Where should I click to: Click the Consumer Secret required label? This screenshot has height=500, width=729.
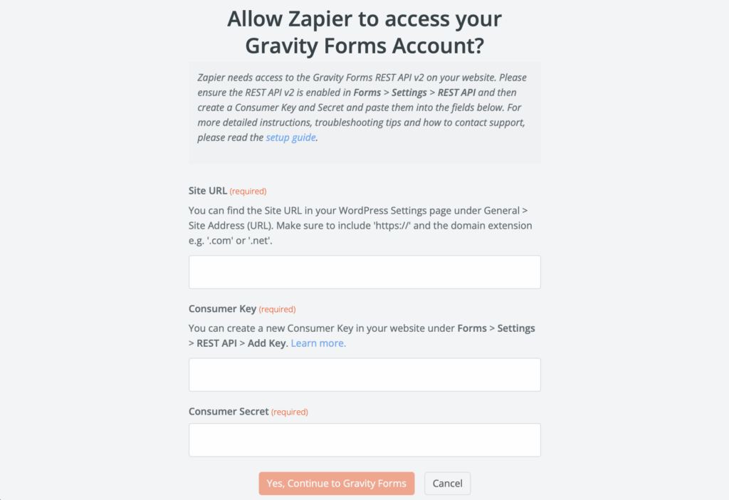289,412
